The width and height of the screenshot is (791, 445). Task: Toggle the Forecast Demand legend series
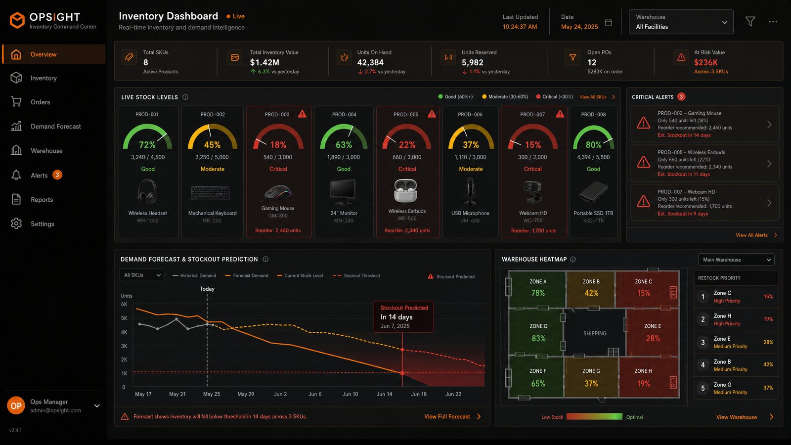tap(247, 276)
